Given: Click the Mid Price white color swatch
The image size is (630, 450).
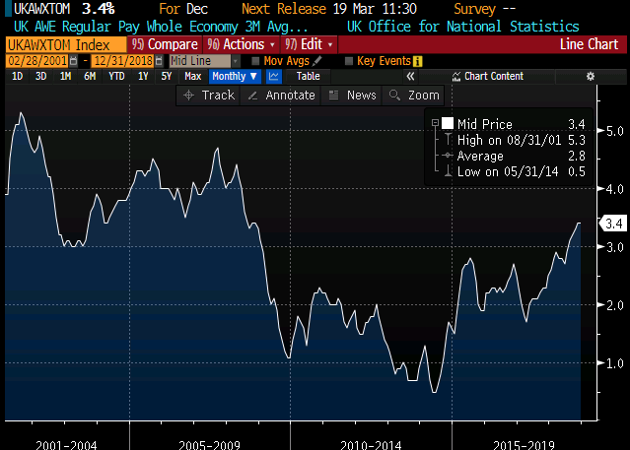Looking at the screenshot, I should [x=447, y=123].
